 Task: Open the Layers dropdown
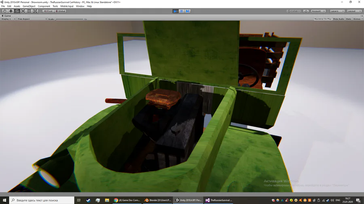pyautogui.click(x=337, y=11)
